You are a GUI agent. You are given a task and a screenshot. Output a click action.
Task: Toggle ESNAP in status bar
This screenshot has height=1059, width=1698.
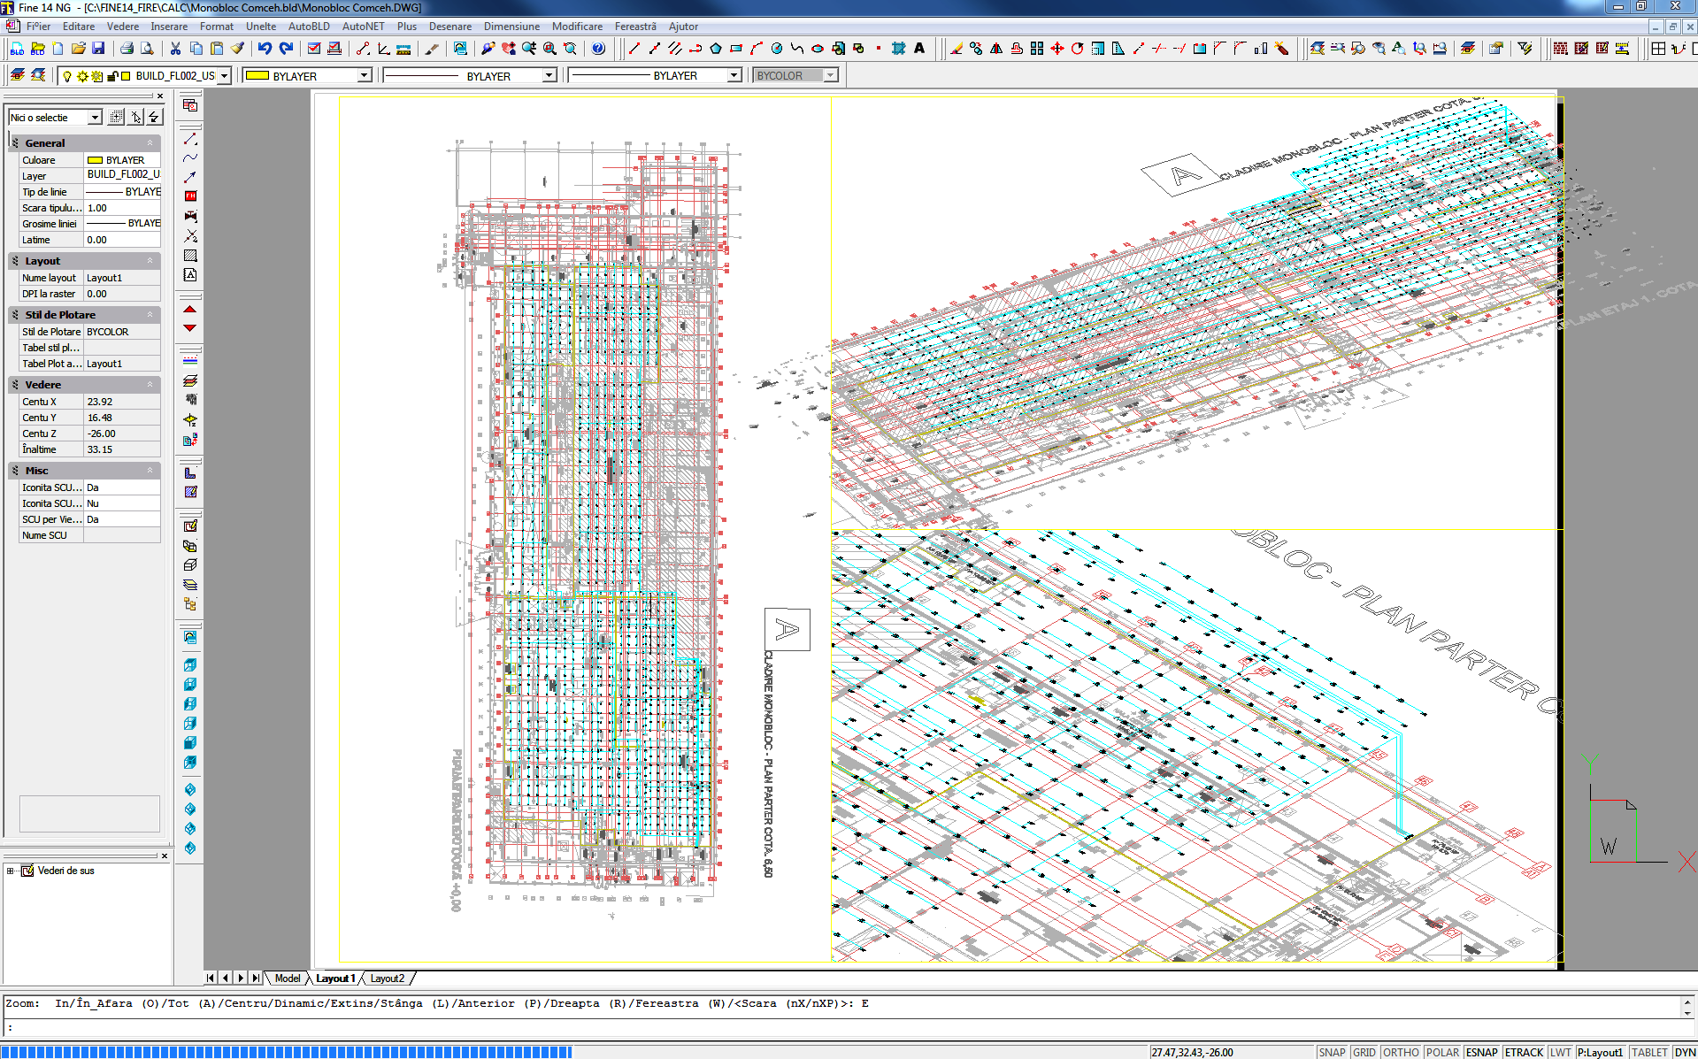(1482, 1052)
